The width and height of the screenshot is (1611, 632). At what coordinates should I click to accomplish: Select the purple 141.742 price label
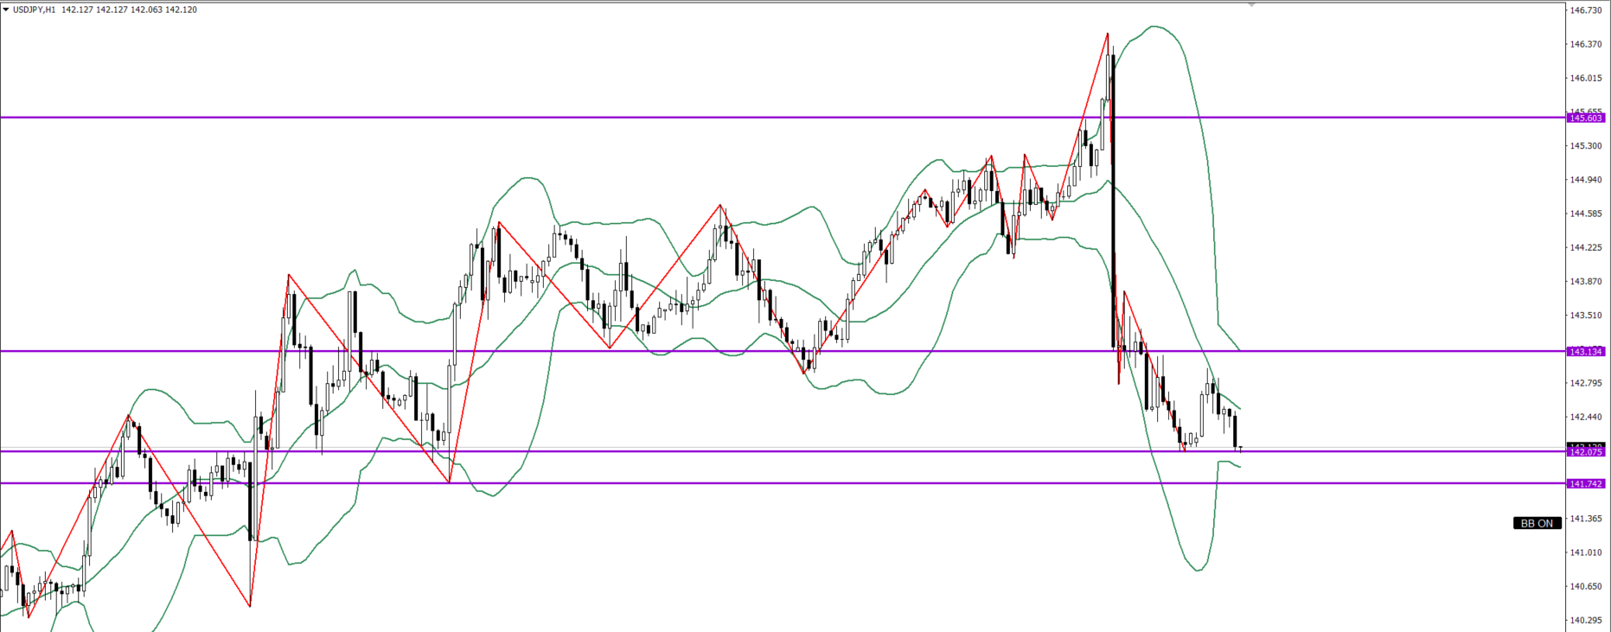pos(1586,483)
